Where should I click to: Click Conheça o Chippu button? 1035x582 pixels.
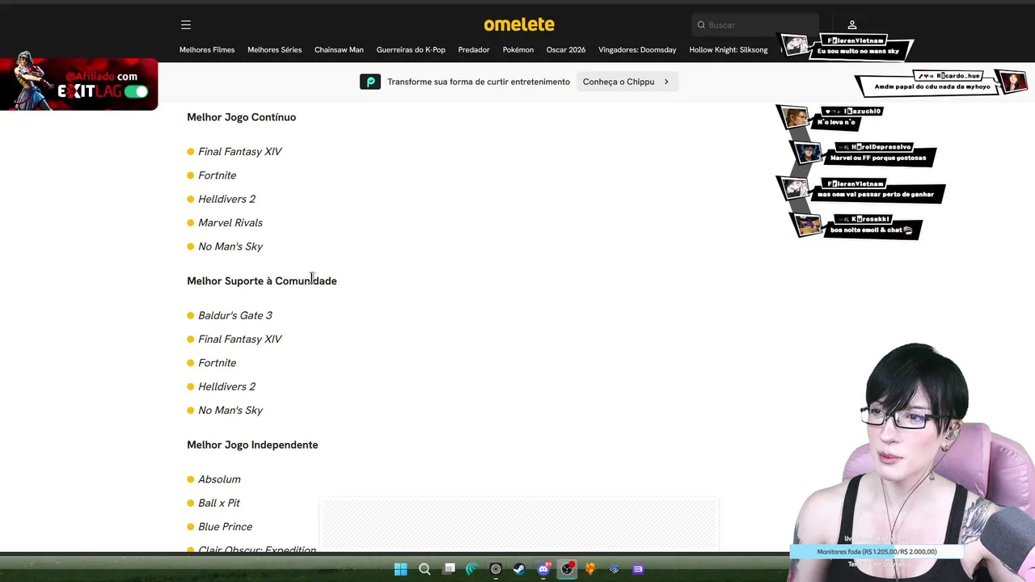point(627,82)
